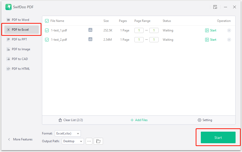
Task: Uncheck the 1-test_2.pdf checkbox
Action: click(47, 40)
